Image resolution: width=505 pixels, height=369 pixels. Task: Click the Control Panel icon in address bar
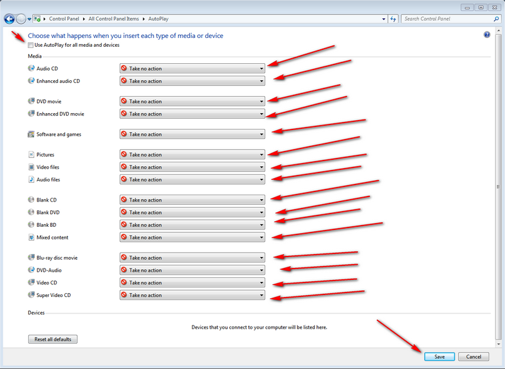37,19
